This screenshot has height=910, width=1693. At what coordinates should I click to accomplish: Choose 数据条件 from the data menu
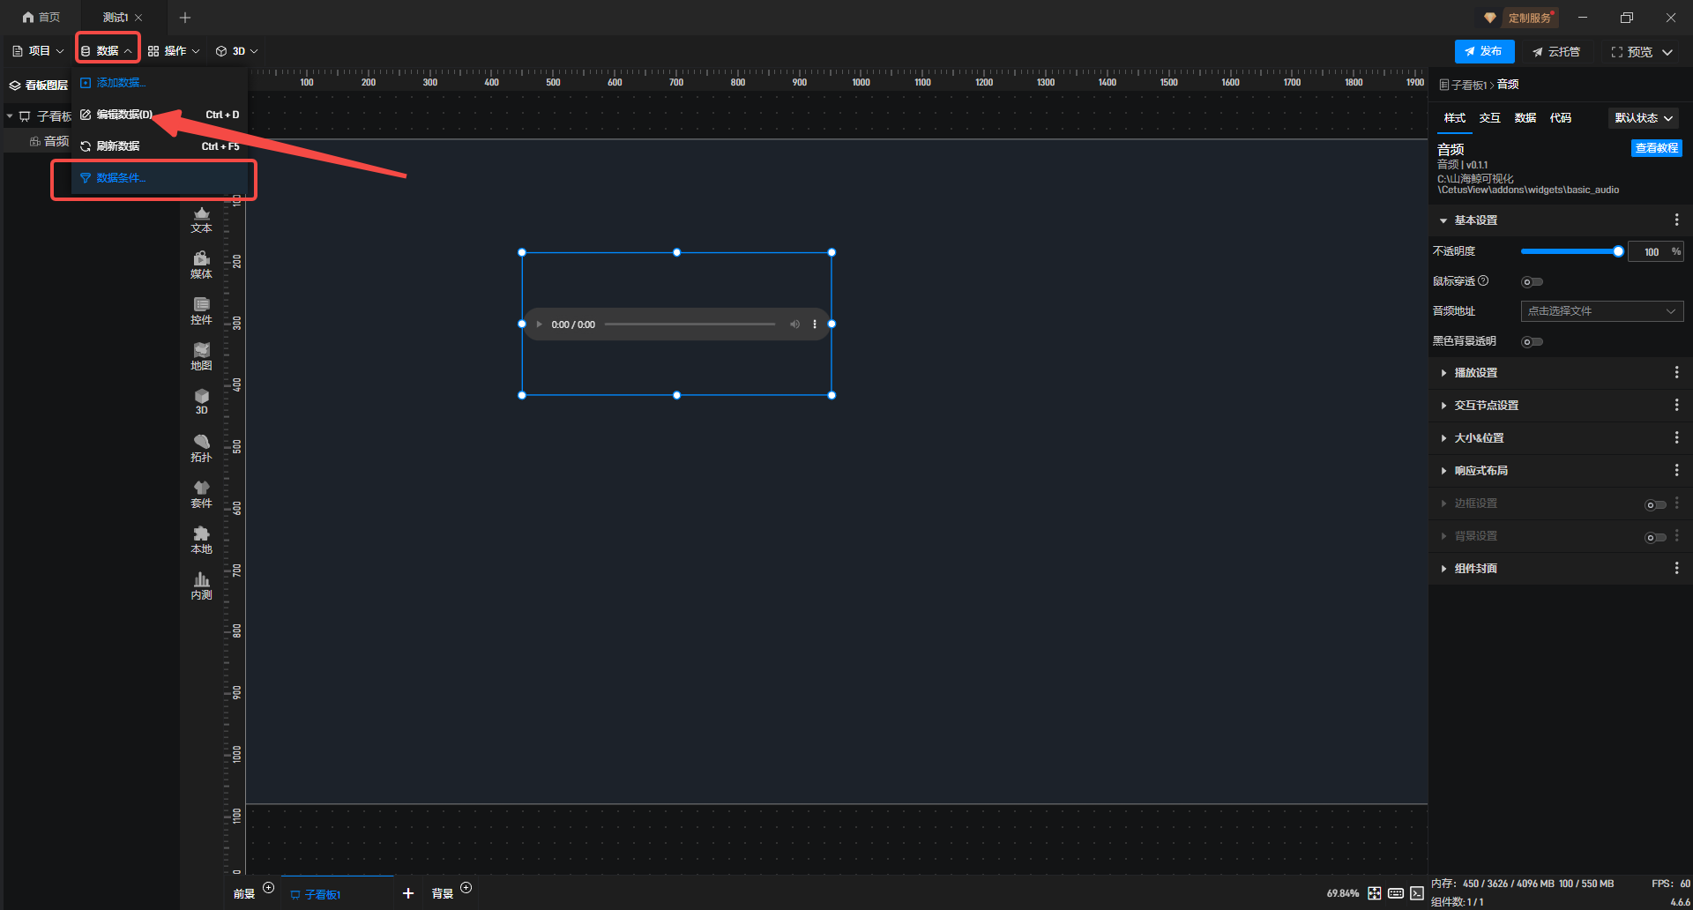[x=121, y=178]
